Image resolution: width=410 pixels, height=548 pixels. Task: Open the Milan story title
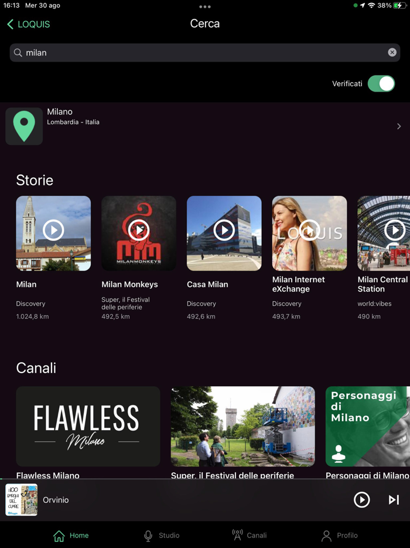tap(26, 285)
